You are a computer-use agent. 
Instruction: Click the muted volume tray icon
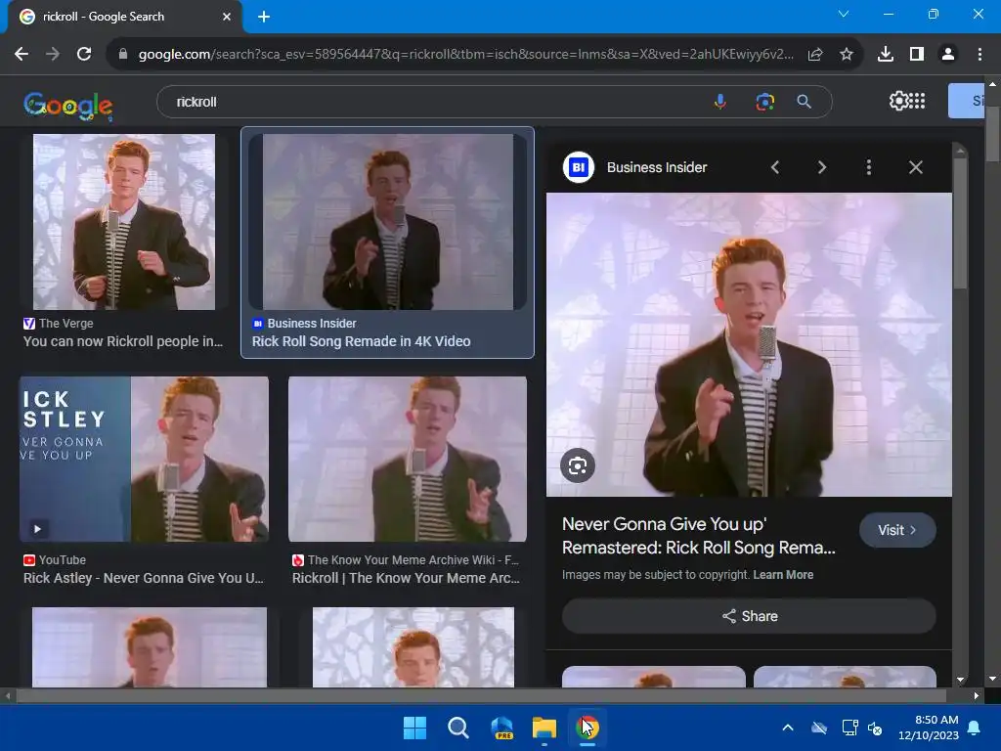click(875, 728)
